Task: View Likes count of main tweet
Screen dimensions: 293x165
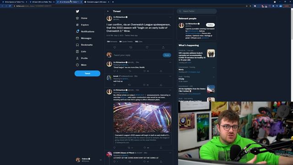Action: click(139, 42)
